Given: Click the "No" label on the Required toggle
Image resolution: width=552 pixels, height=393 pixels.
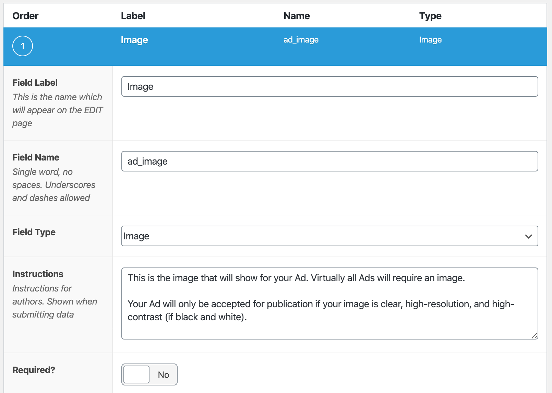Looking at the screenshot, I should (x=164, y=374).
